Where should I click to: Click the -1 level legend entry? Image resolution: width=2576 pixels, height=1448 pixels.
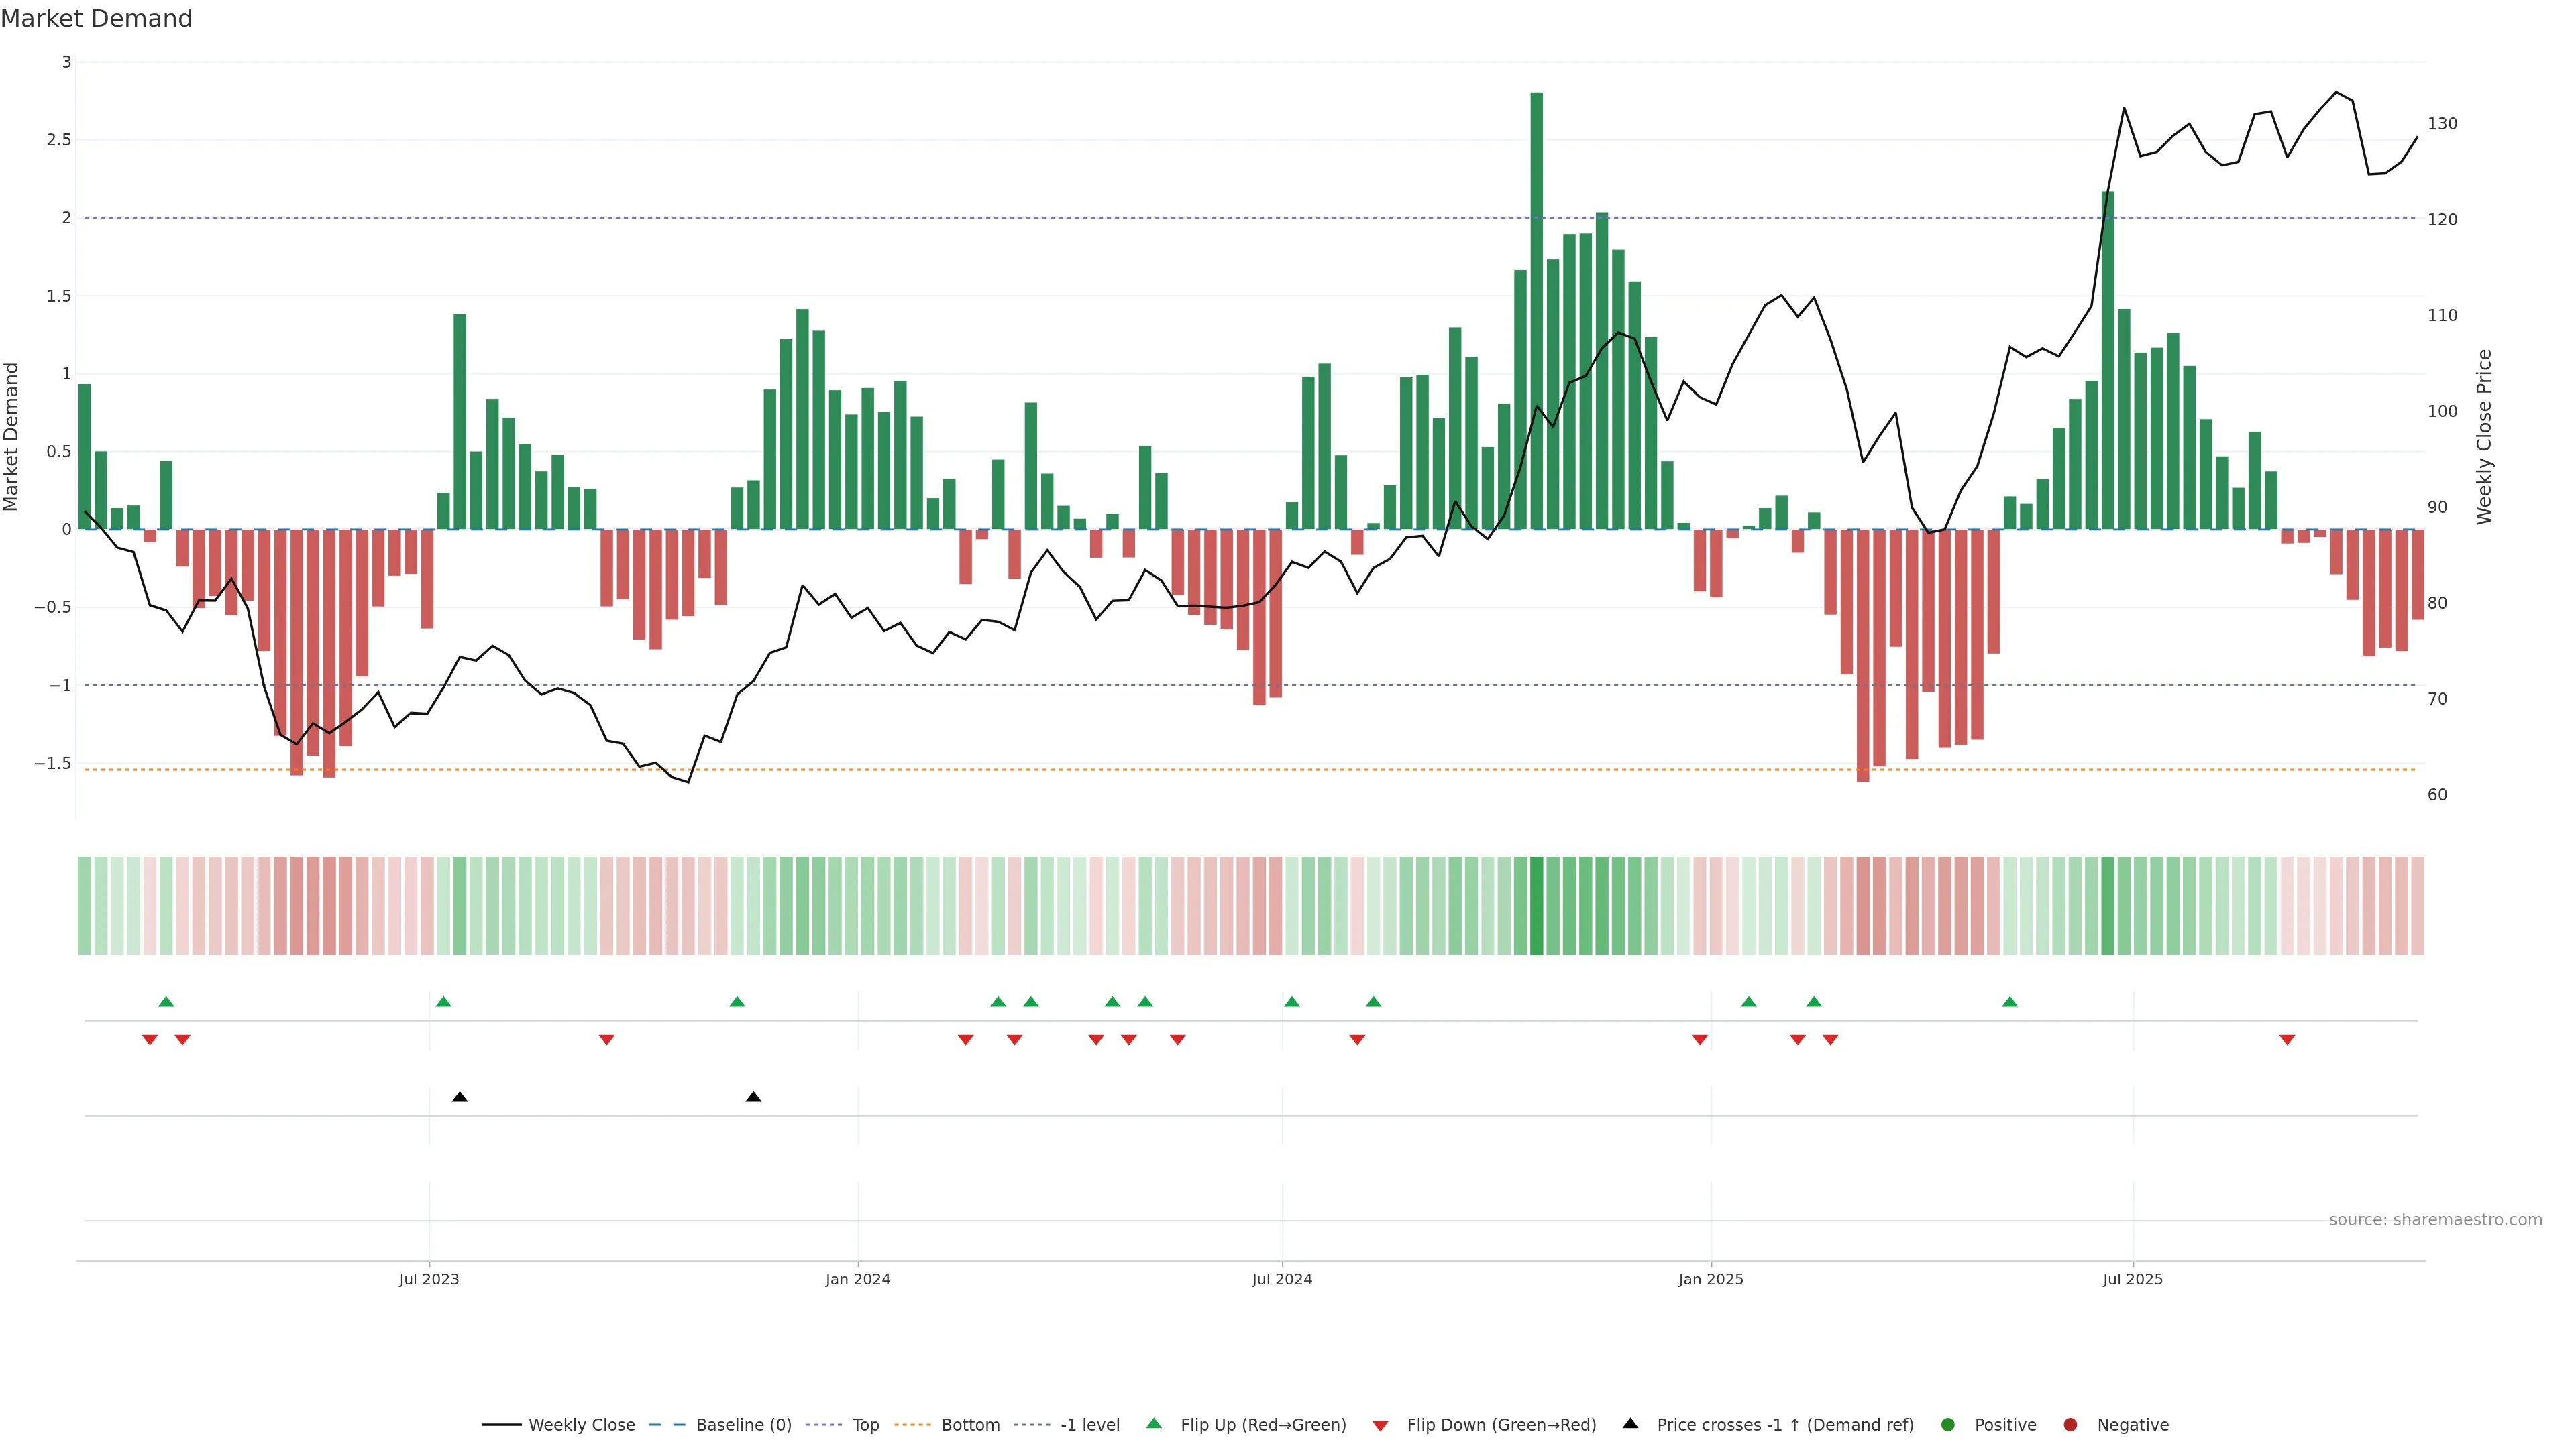1089,1424
